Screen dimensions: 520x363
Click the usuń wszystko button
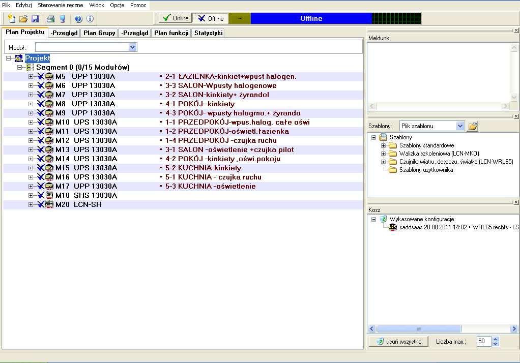(398, 342)
